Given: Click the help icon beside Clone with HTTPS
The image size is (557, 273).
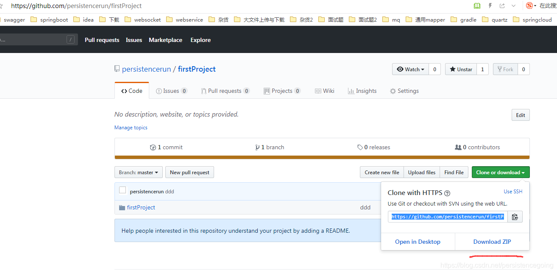Looking at the screenshot, I should pos(447,193).
